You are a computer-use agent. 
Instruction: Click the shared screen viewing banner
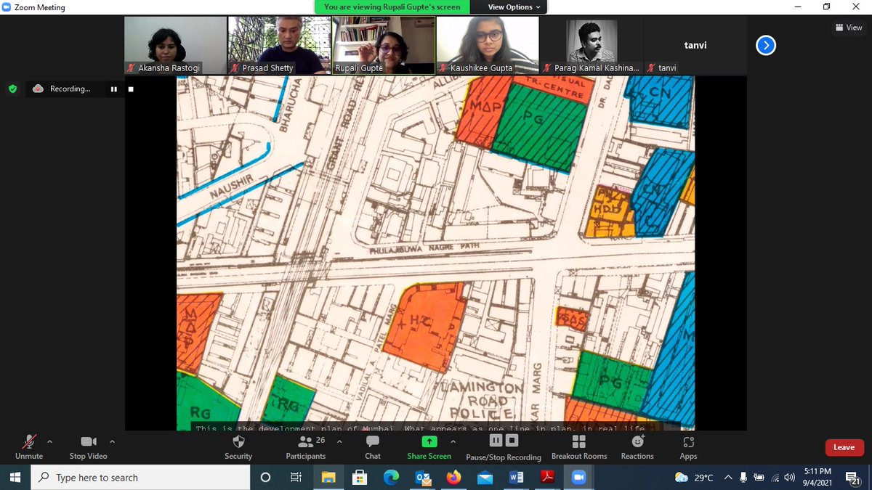pos(392,7)
